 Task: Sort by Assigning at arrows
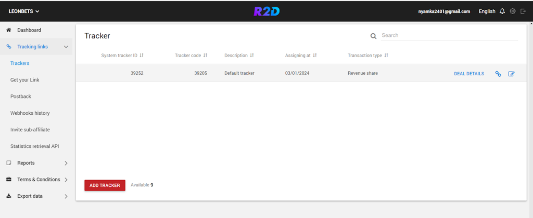[x=315, y=55]
